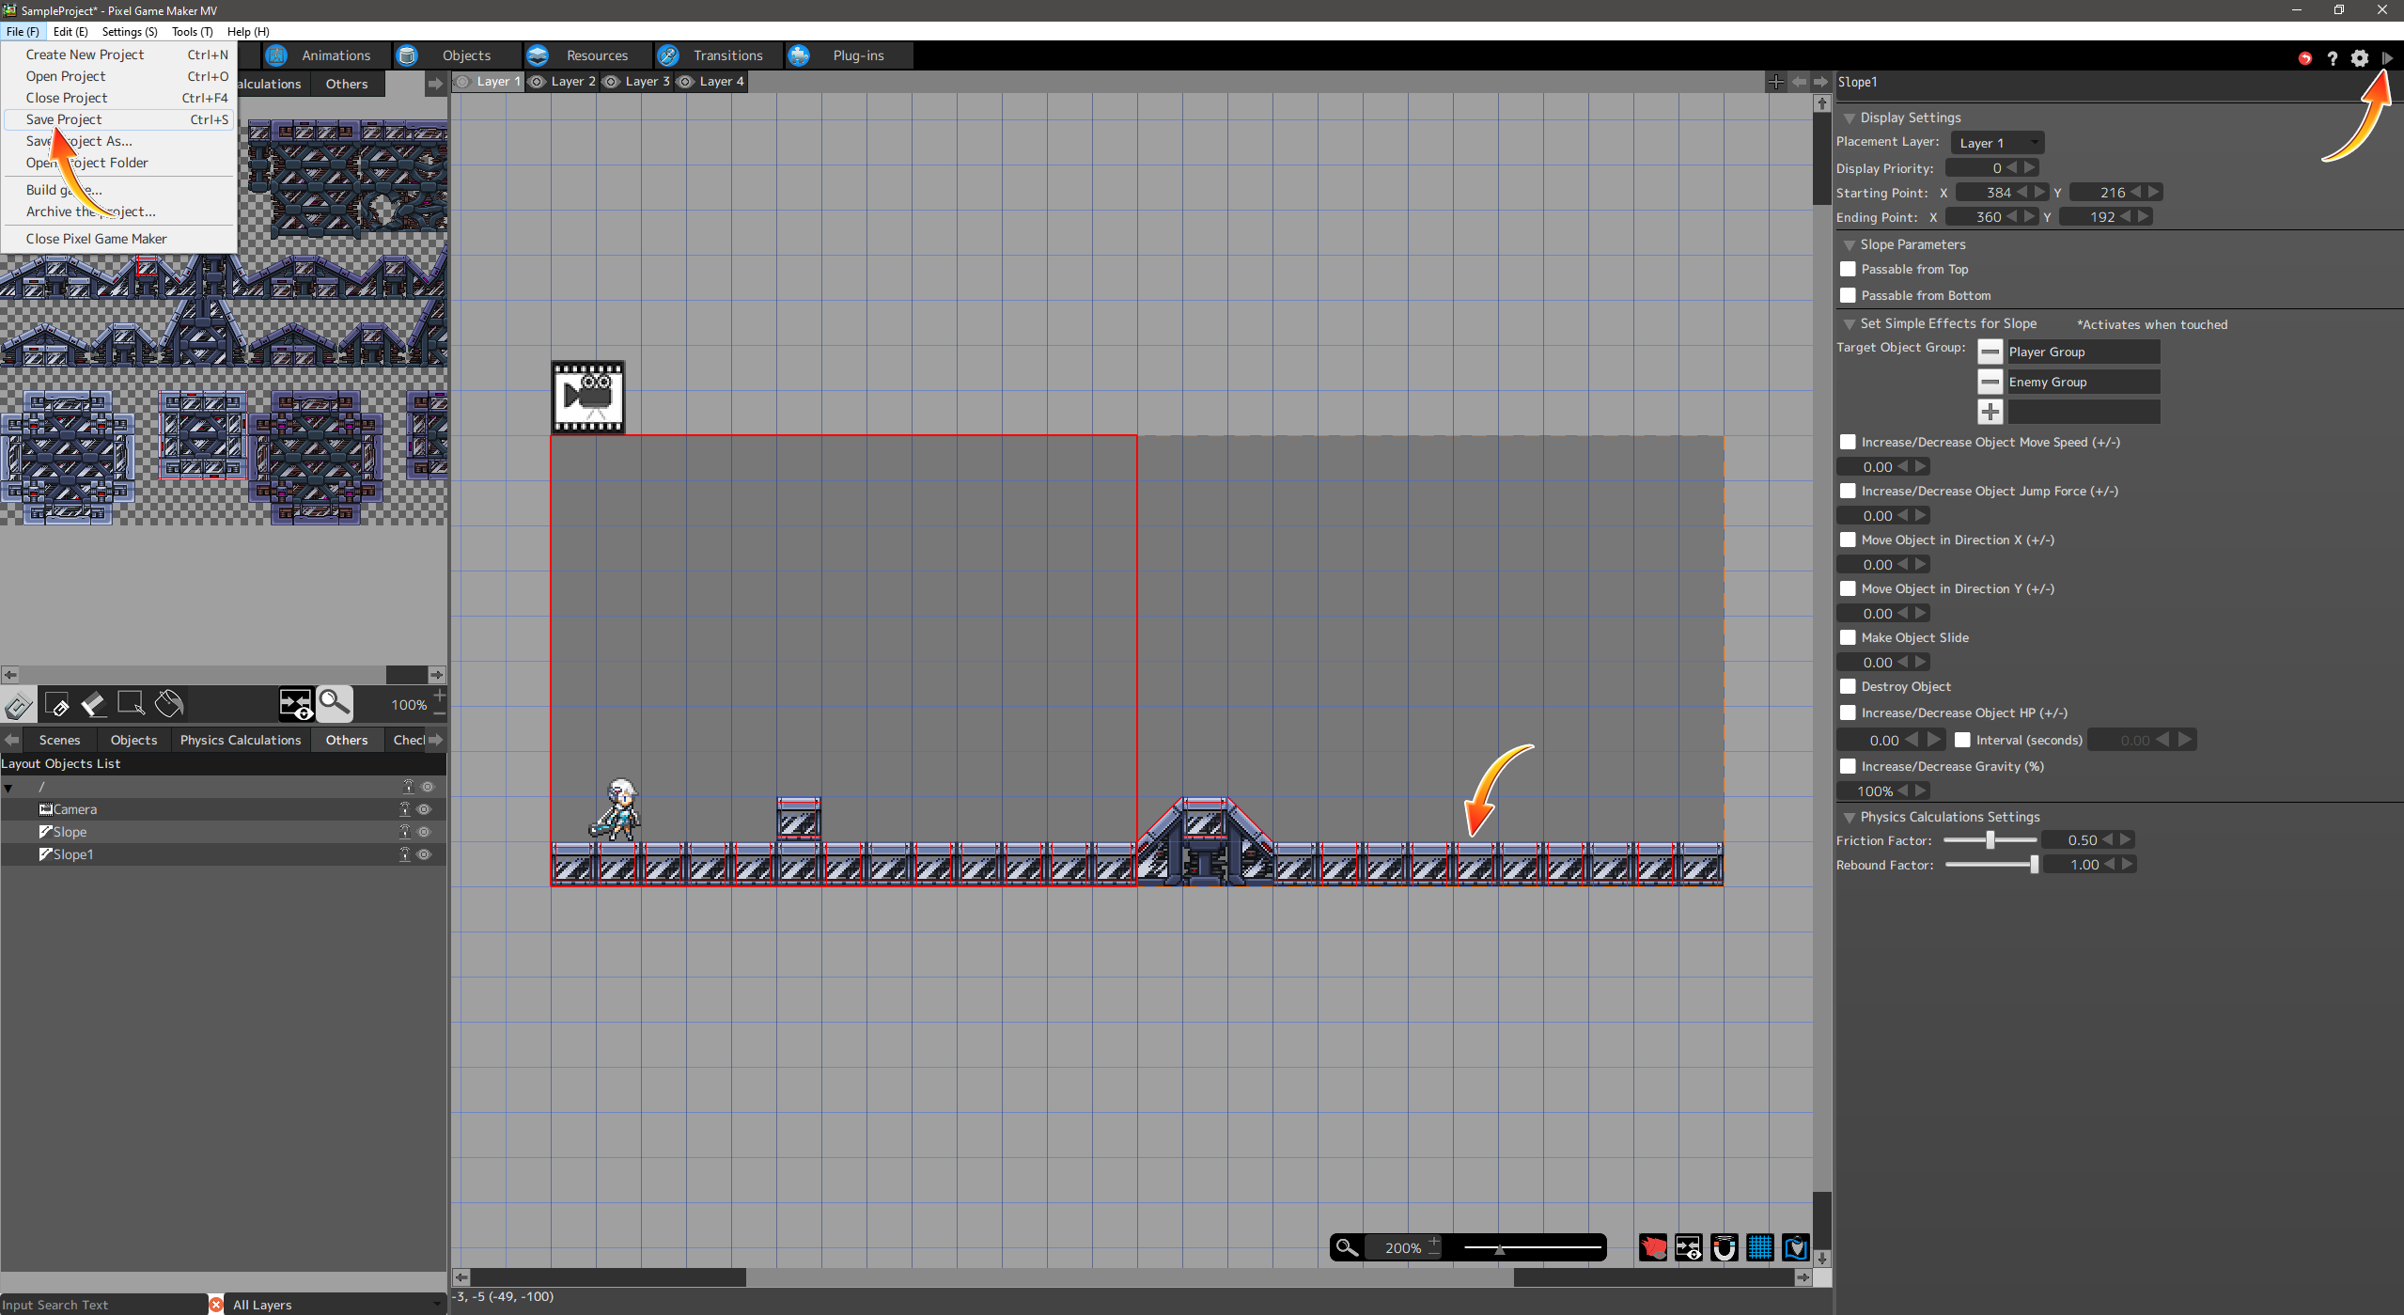This screenshot has height=1315, width=2404.
Task: Remove Enemy Group with minus button
Action: 1990,383
